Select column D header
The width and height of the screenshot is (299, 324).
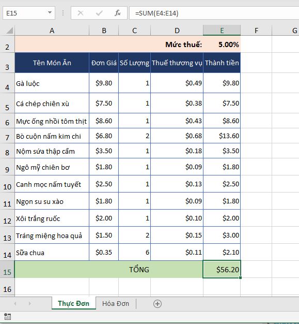point(177,31)
